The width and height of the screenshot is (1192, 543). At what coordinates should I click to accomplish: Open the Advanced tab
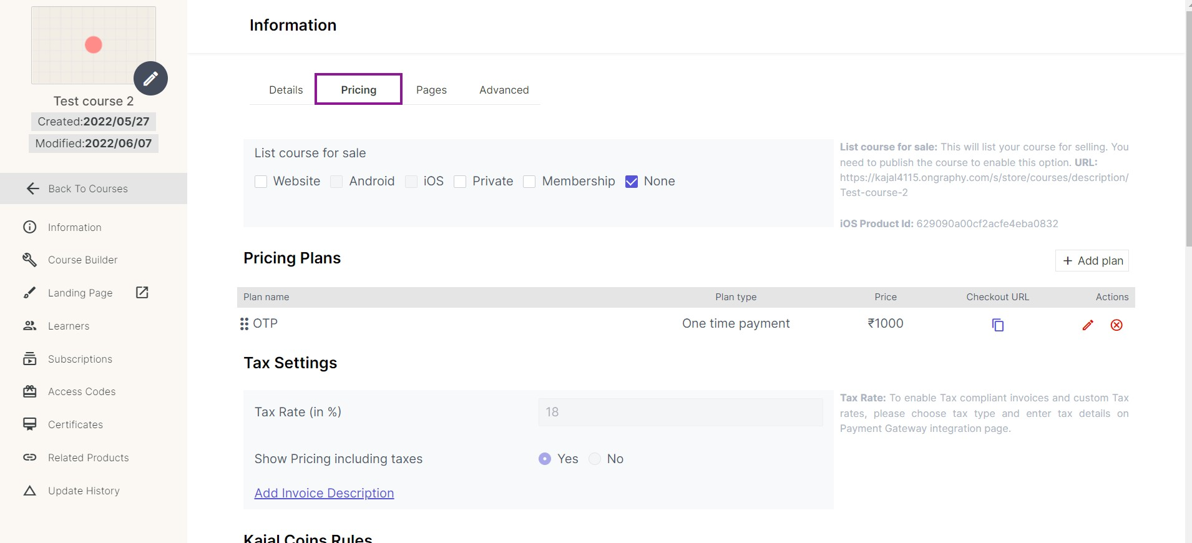(504, 90)
